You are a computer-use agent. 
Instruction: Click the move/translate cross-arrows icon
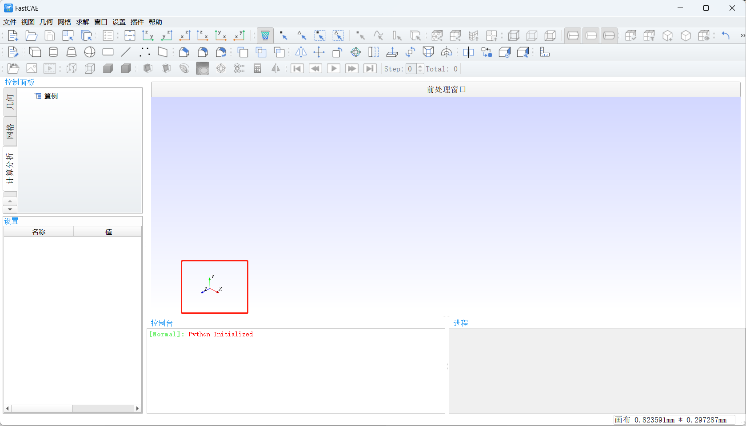(x=319, y=52)
